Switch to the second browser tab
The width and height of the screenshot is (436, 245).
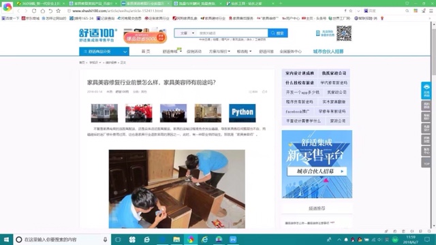[93, 3]
